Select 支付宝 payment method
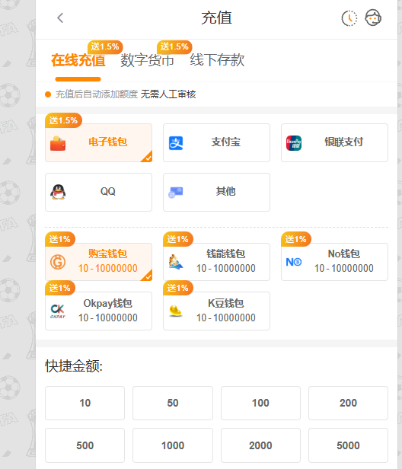 pos(216,142)
